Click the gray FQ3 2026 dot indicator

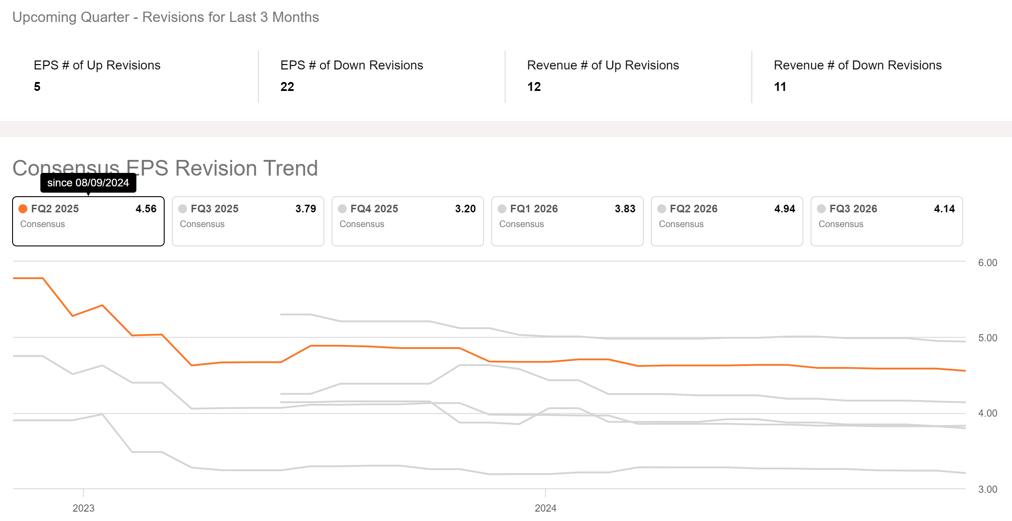point(821,209)
